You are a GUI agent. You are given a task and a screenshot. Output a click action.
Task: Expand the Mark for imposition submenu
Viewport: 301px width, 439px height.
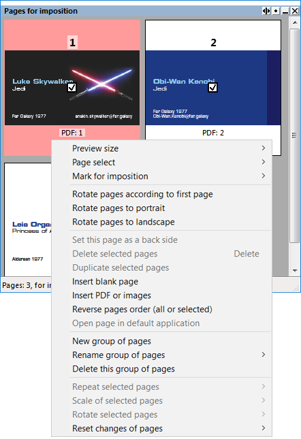[x=263, y=176]
